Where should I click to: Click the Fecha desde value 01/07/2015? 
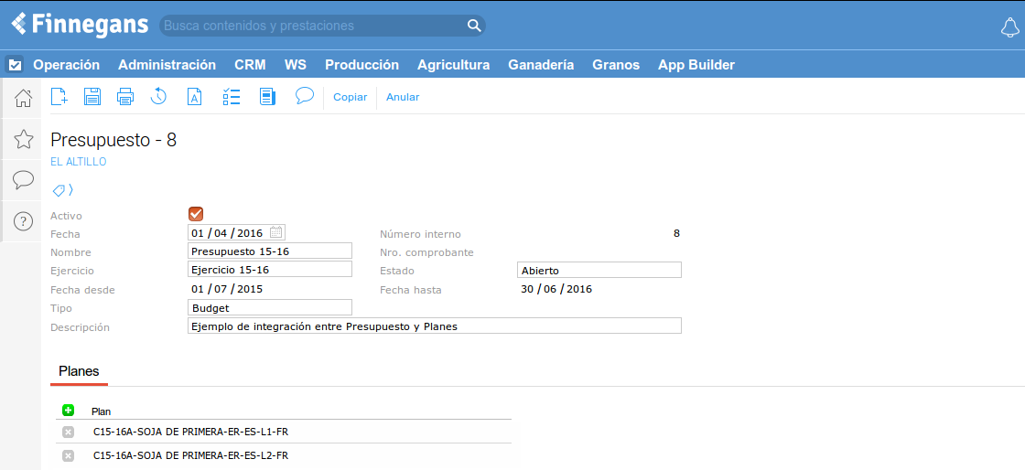(x=227, y=289)
